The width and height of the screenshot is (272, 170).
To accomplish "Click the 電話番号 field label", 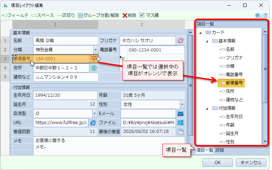I will [108, 50].
